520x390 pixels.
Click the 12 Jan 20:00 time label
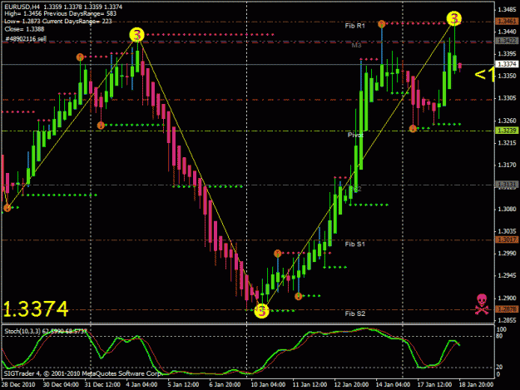[x=351, y=385]
